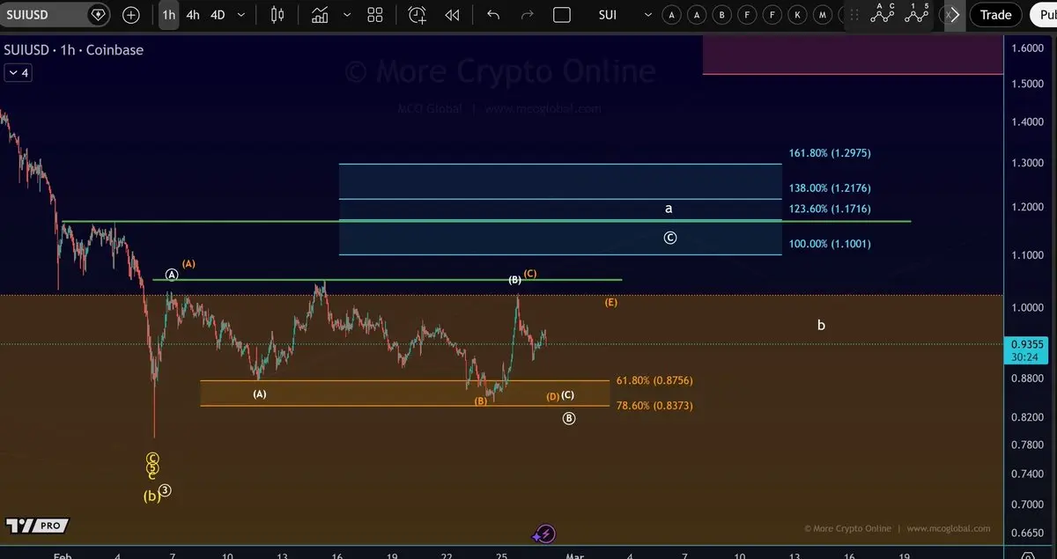Click the 100.00% (1.1001) Fibonacci label
The width and height of the screenshot is (1057, 559).
click(x=830, y=243)
